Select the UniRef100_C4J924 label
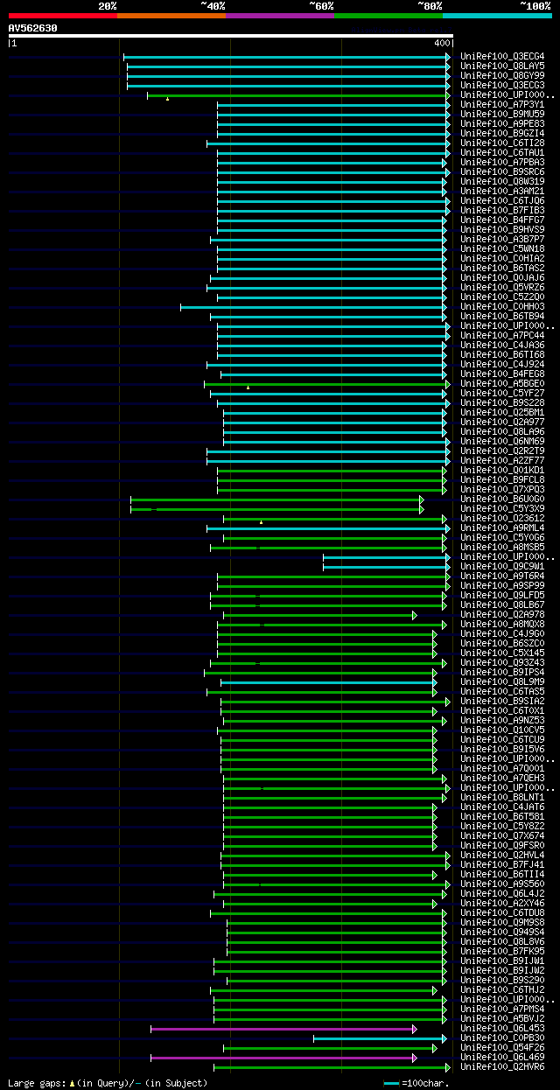Viewport: 560px width, 1090px height. tap(502, 365)
